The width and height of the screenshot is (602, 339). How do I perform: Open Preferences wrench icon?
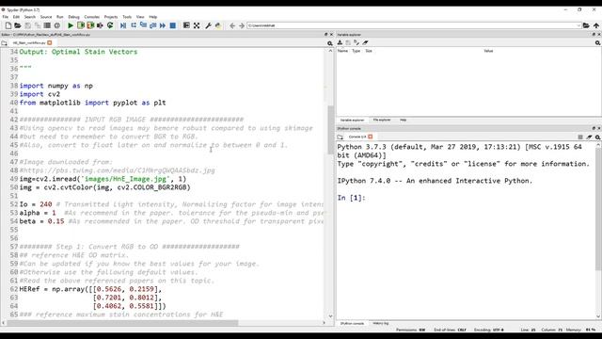click(208, 25)
